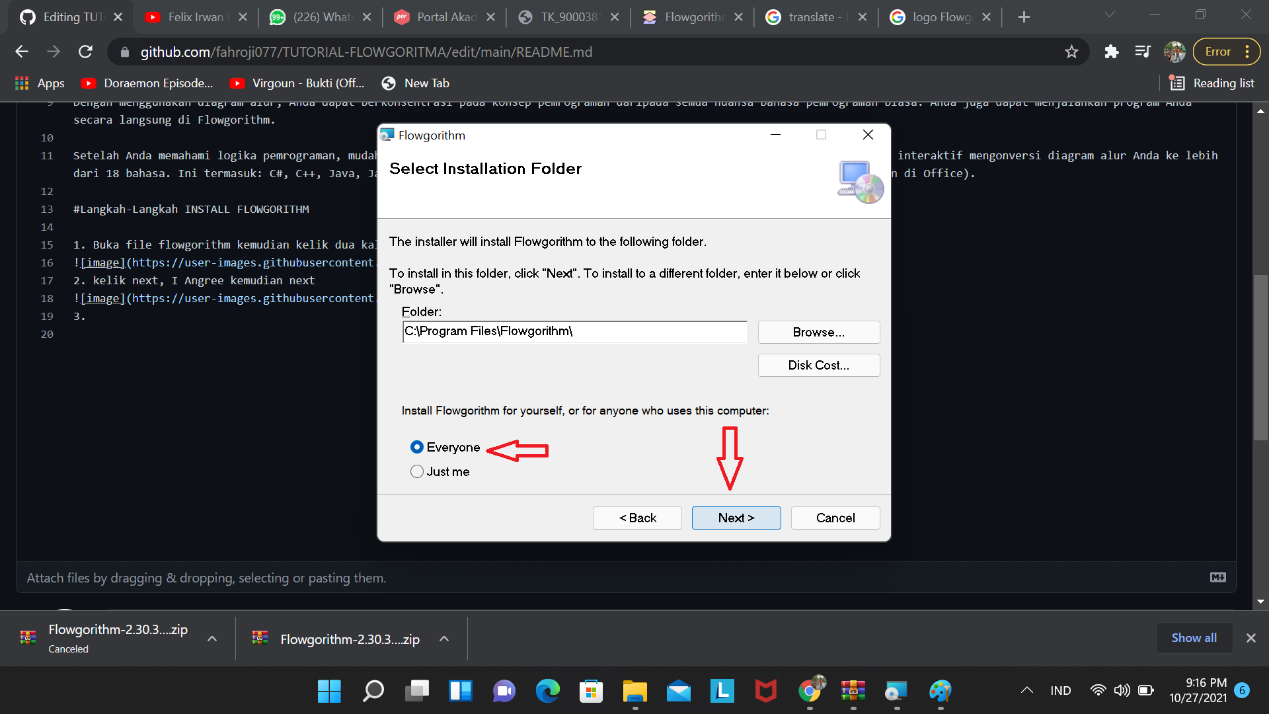Open McAfee from the taskbar

(x=765, y=692)
